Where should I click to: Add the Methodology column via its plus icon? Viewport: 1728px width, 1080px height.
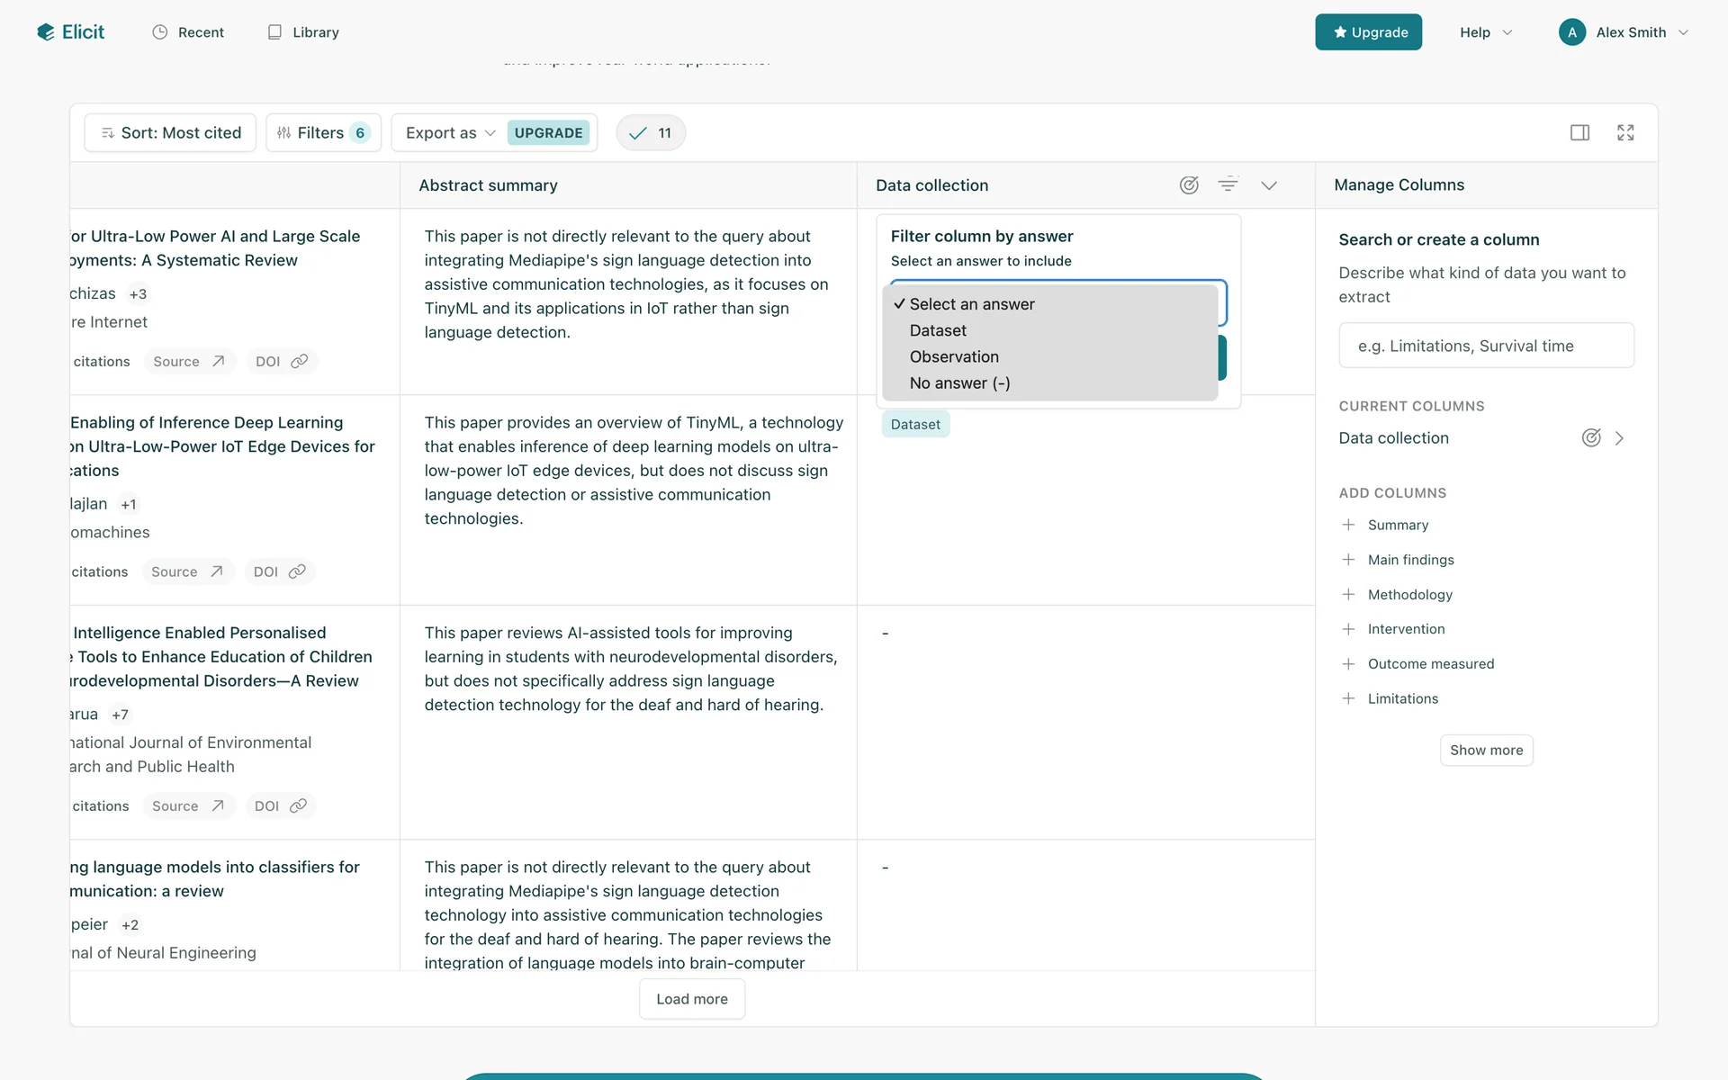pos(1348,595)
